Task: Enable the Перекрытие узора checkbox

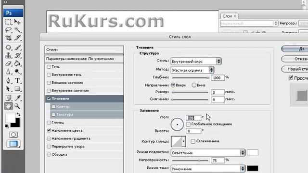Action: (x=49, y=147)
